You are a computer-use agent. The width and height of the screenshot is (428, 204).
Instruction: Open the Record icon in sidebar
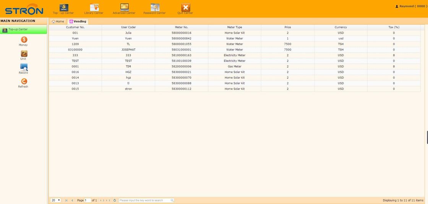[x=24, y=68]
